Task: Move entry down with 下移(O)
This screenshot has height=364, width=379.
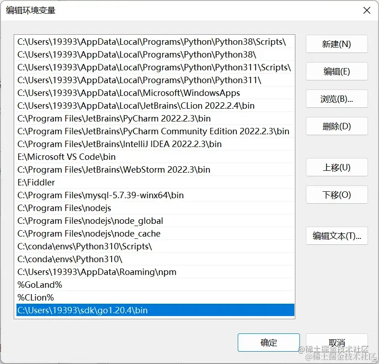Action: (x=336, y=195)
